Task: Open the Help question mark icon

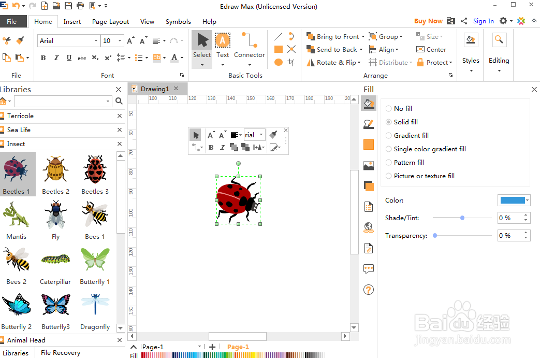Action: pos(369,290)
